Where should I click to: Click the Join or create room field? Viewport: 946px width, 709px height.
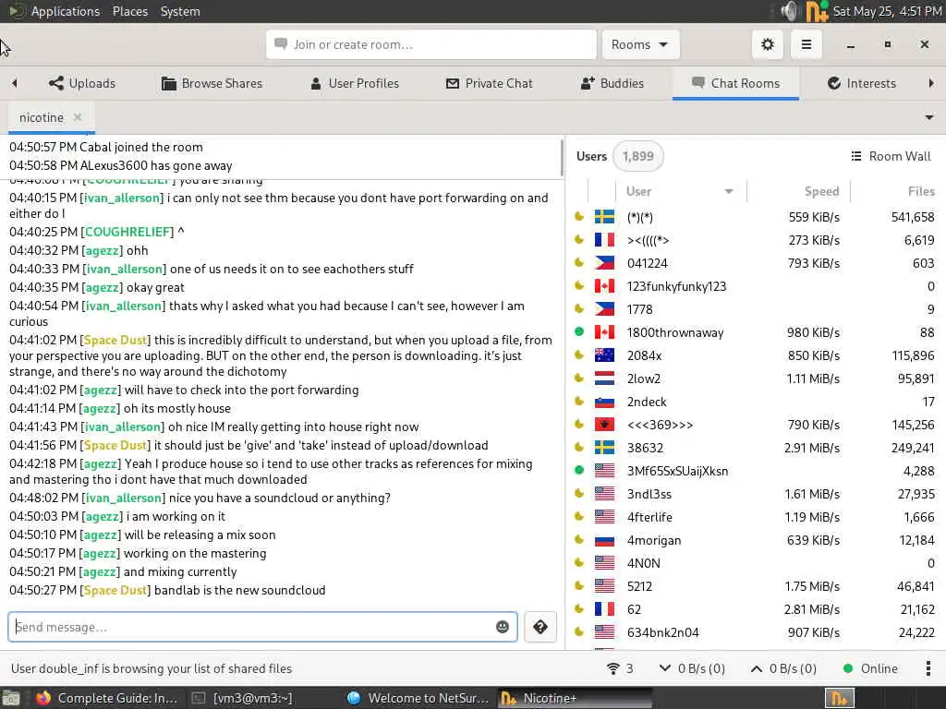tap(431, 44)
